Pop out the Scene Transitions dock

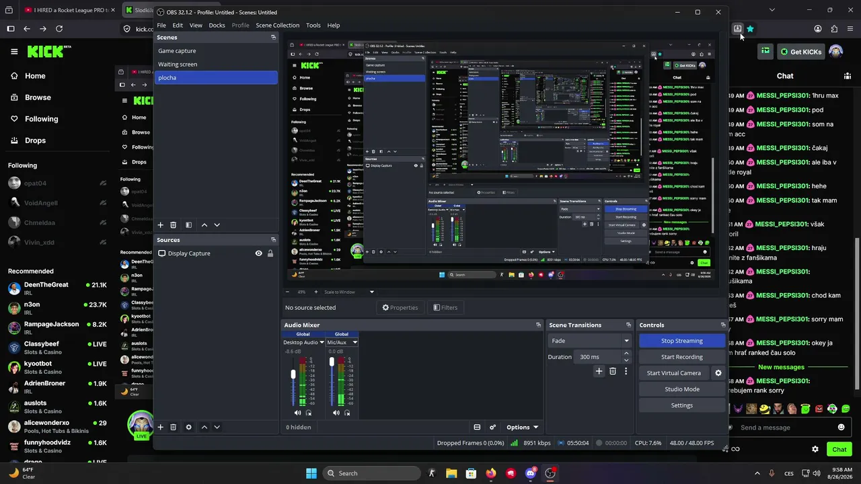[x=628, y=325]
